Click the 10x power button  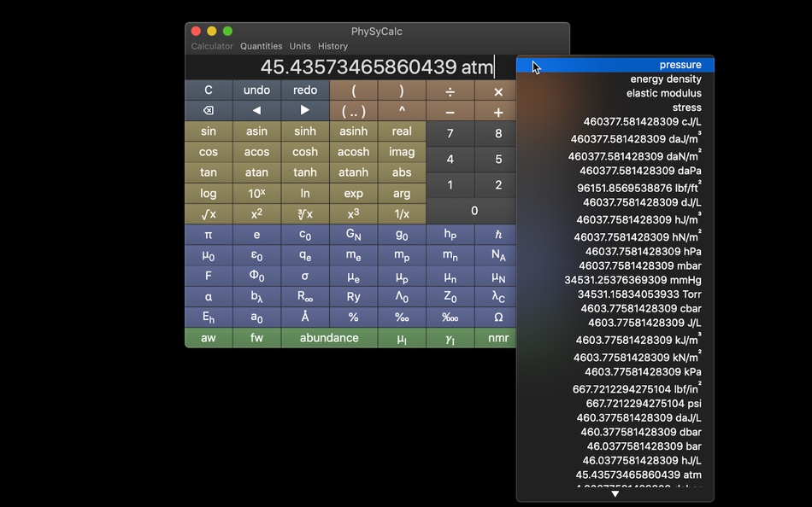tap(256, 193)
